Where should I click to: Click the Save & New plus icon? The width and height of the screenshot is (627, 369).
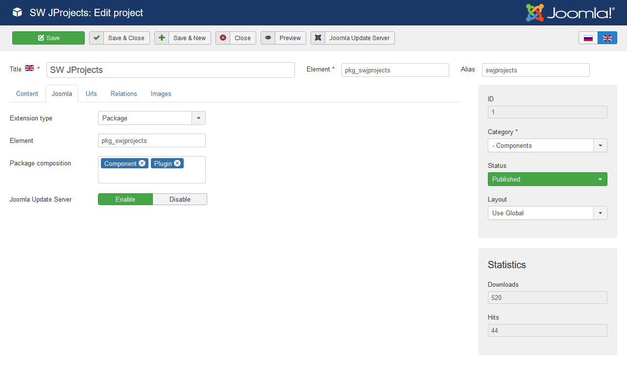[162, 38]
